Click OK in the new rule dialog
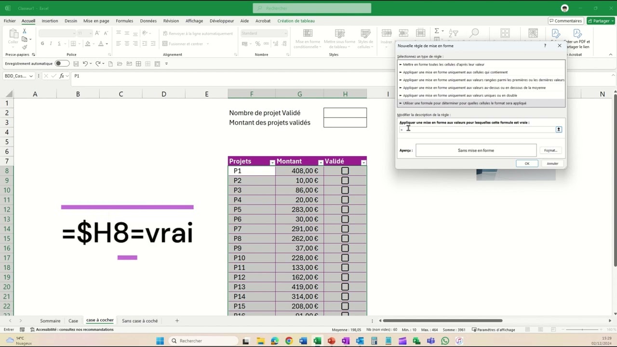Screen dimensions: 617x347 click(x=527, y=163)
